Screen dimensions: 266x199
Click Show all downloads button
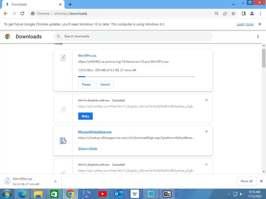point(246,181)
